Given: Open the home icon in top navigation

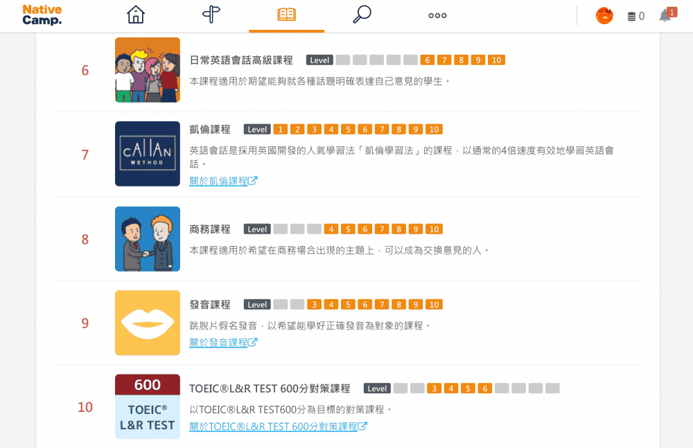Looking at the screenshot, I should click(x=136, y=15).
